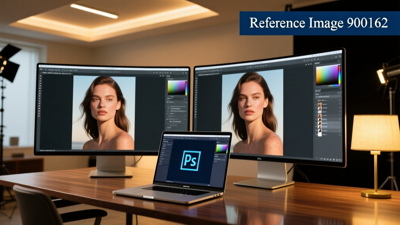This screenshot has width=400, height=225.
Task: Click the color spectrum panel on the laptop screen
Action: (x=222, y=149)
